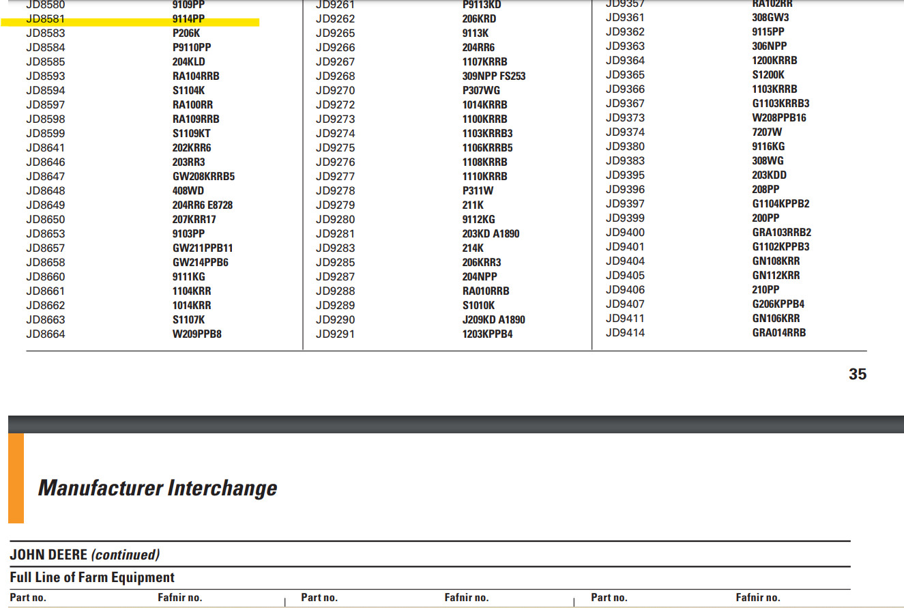Click Fafnir number 9103PP
The width and height of the screenshot is (904, 608).
pyautogui.click(x=188, y=234)
